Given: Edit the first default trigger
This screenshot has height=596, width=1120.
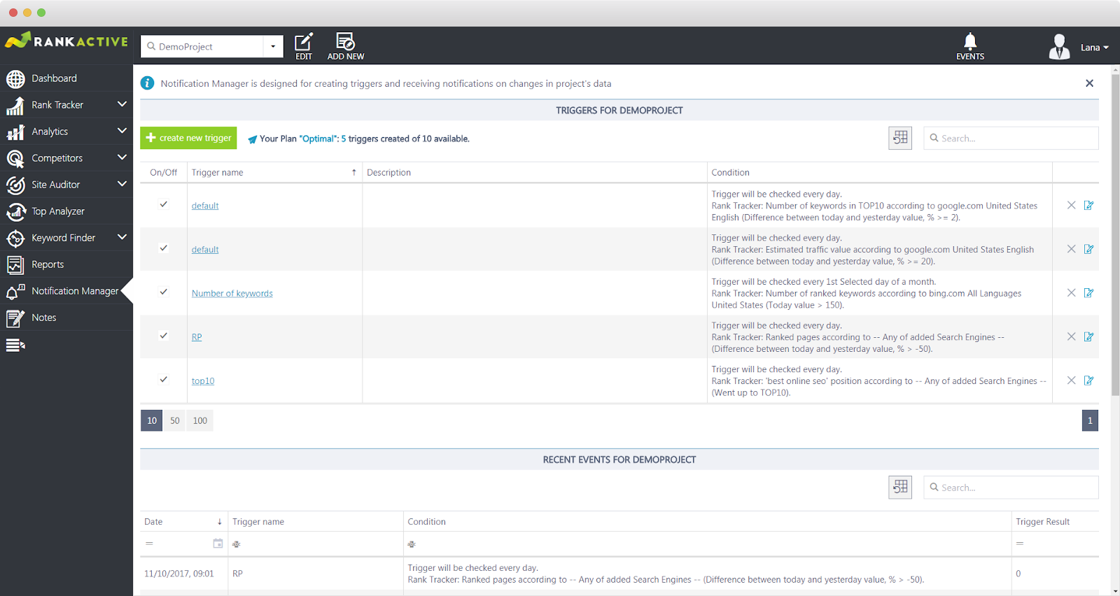Looking at the screenshot, I should (1088, 205).
